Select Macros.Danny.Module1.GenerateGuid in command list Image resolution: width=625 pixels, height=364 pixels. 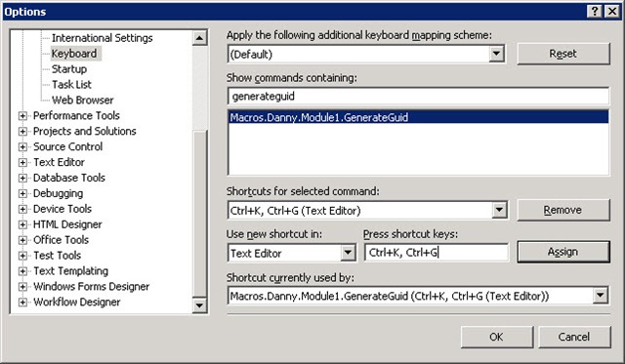[418, 117]
